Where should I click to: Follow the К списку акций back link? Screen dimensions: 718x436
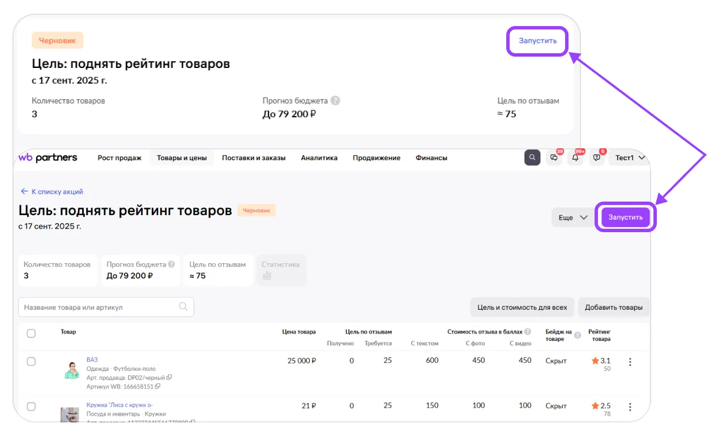click(x=52, y=191)
